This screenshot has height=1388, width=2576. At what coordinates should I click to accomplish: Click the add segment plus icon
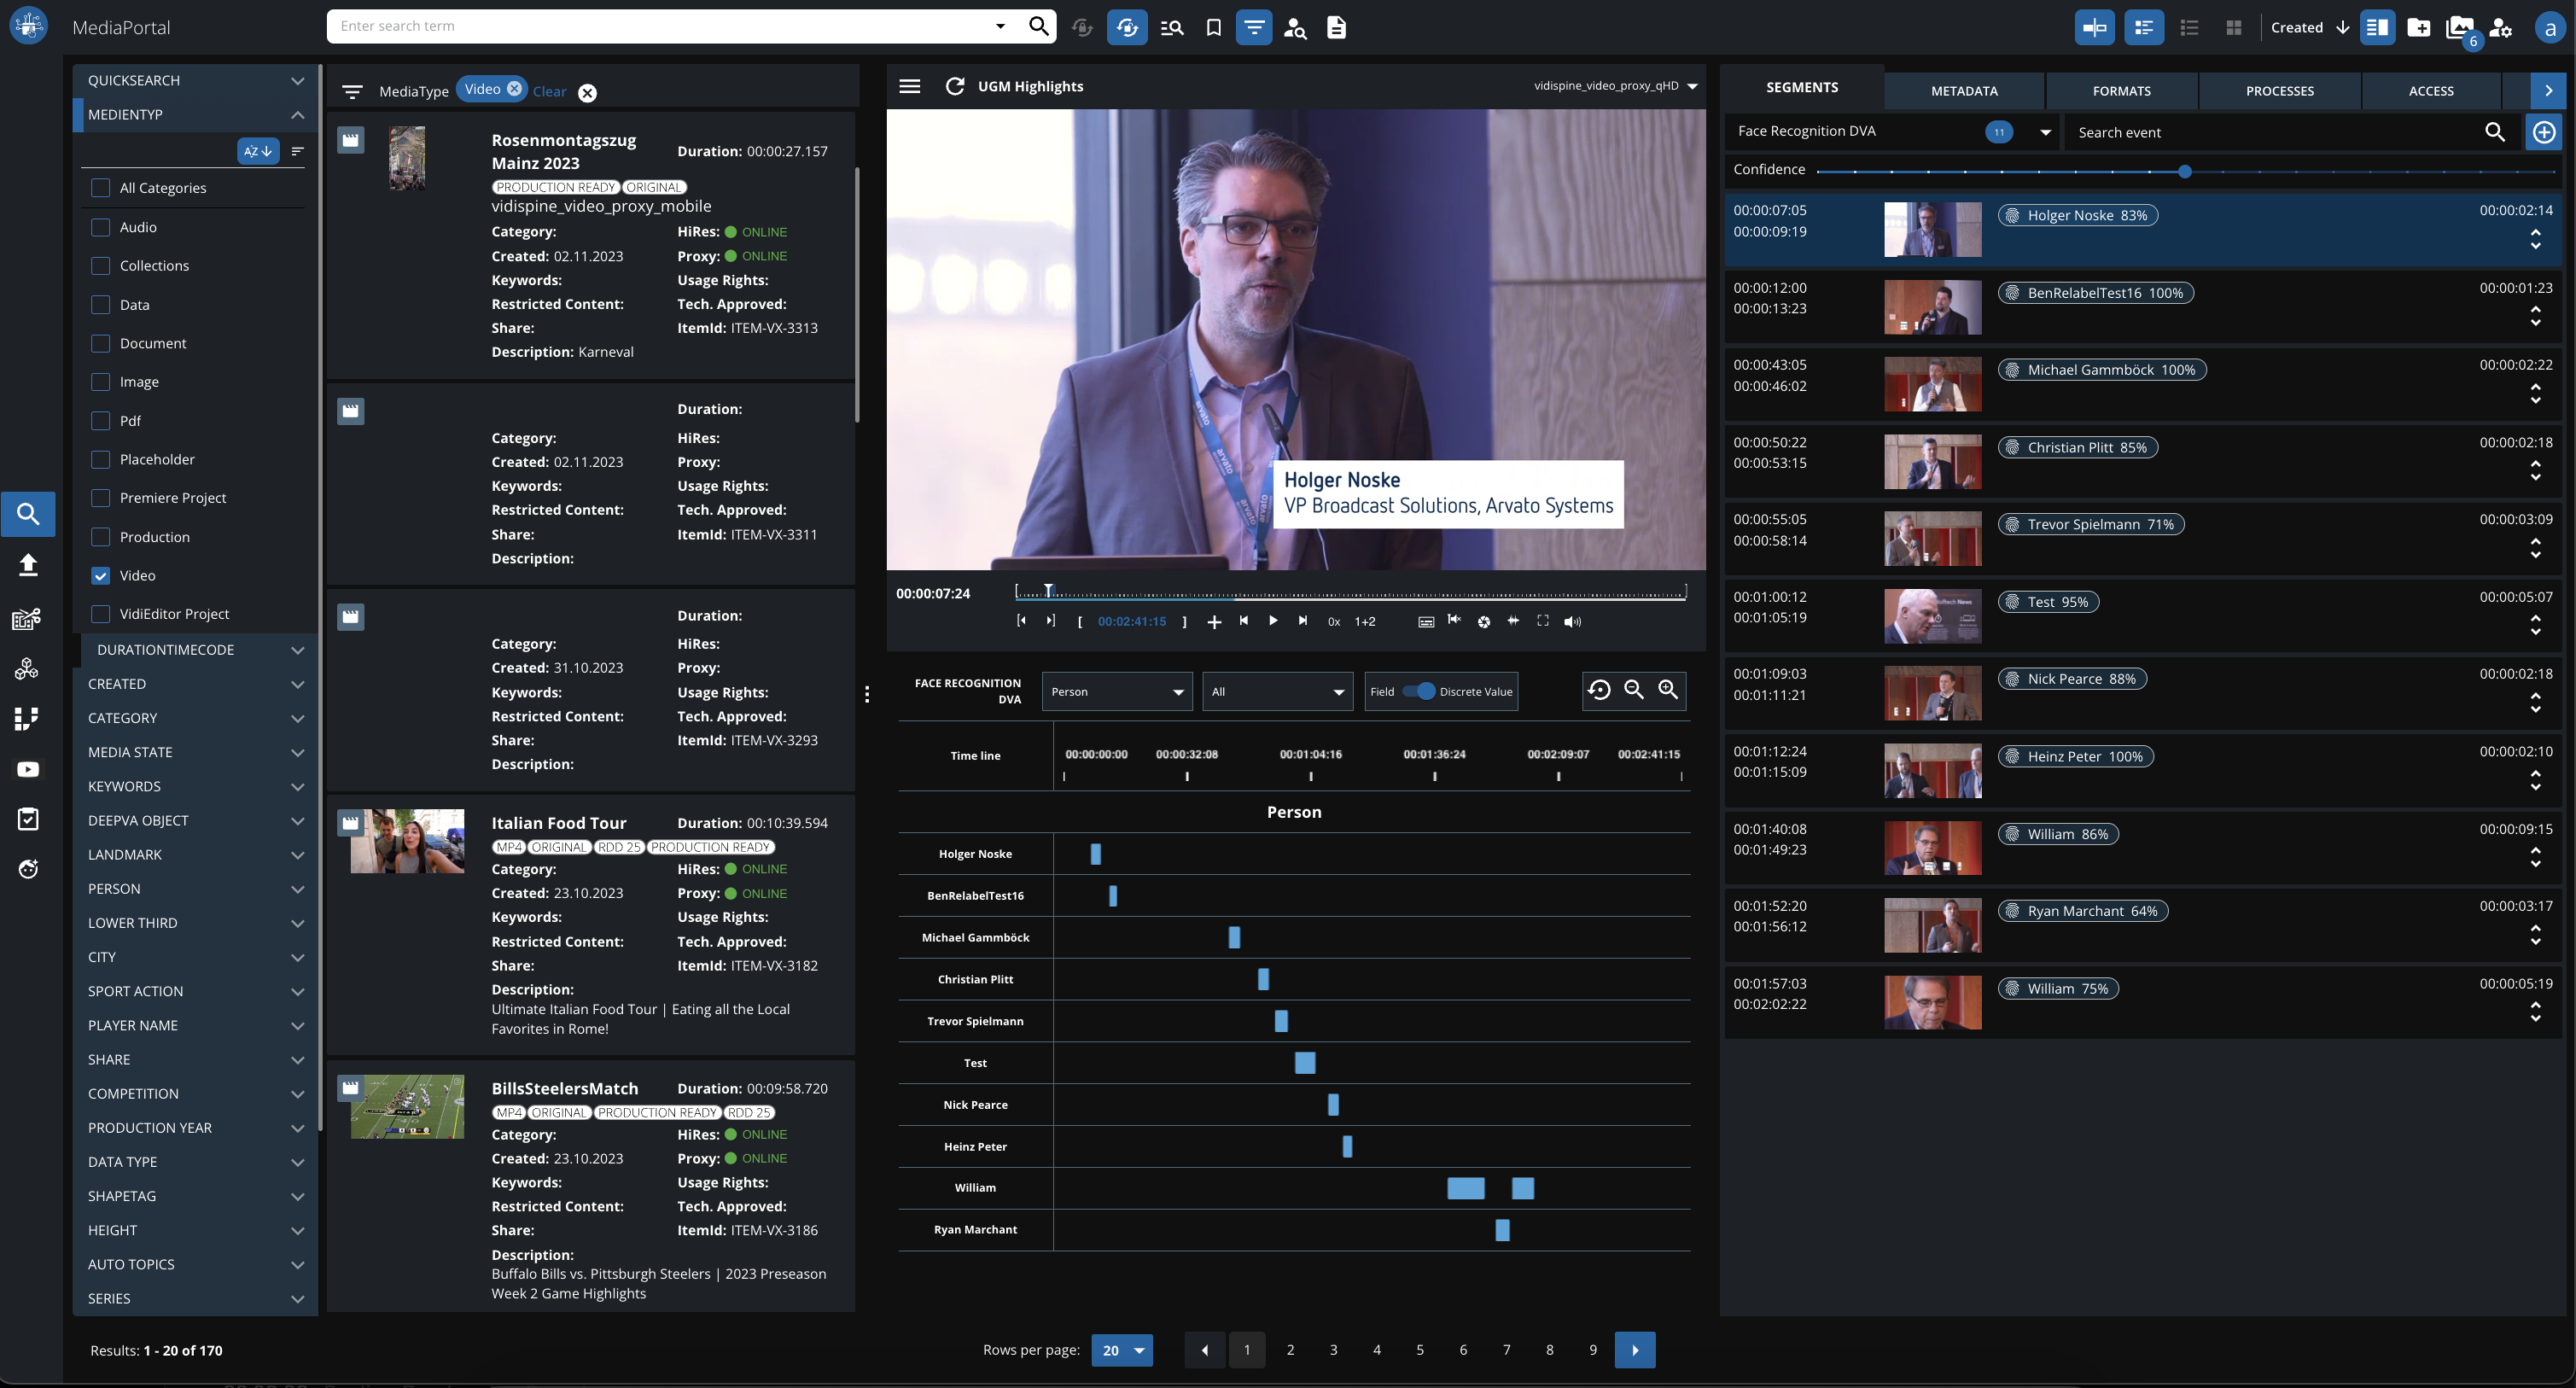click(2543, 132)
